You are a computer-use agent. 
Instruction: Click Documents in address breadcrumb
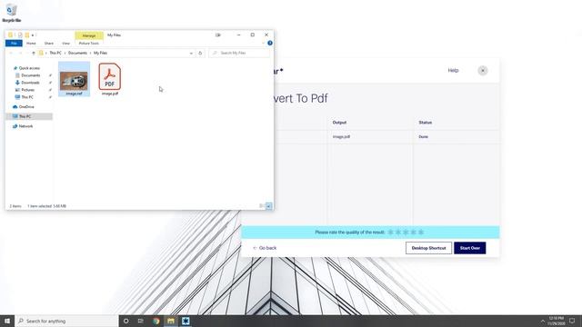(77, 53)
